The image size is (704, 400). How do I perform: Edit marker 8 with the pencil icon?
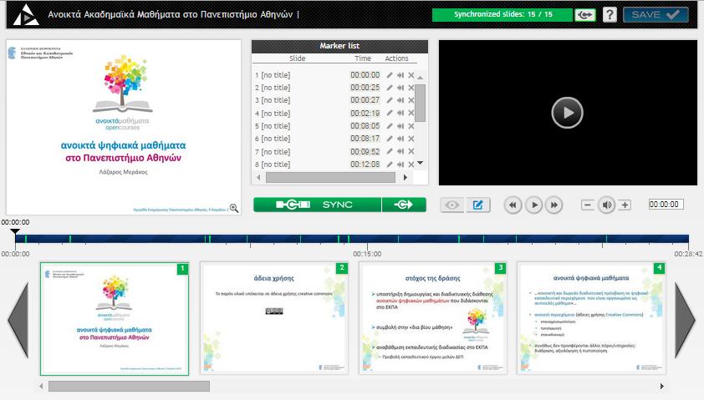pyautogui.click(x=390, y=165)
